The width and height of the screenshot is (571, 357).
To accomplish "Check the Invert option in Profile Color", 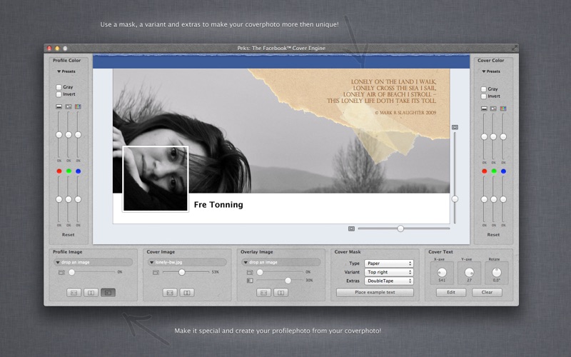I will pos(59,94).
